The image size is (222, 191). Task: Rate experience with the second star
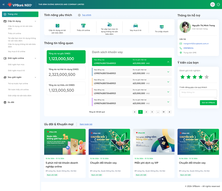click(189, 77)
